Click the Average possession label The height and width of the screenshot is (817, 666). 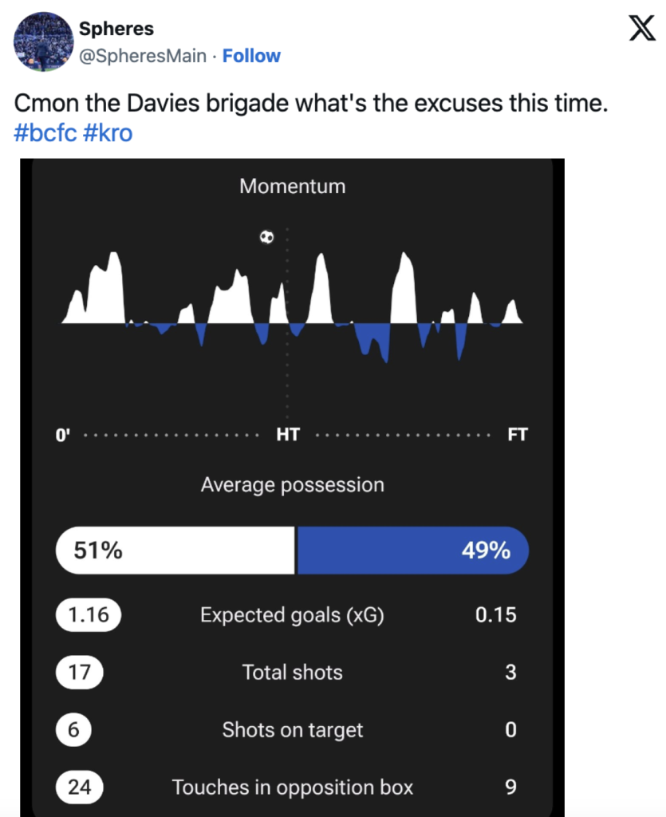tap(292, 485)
